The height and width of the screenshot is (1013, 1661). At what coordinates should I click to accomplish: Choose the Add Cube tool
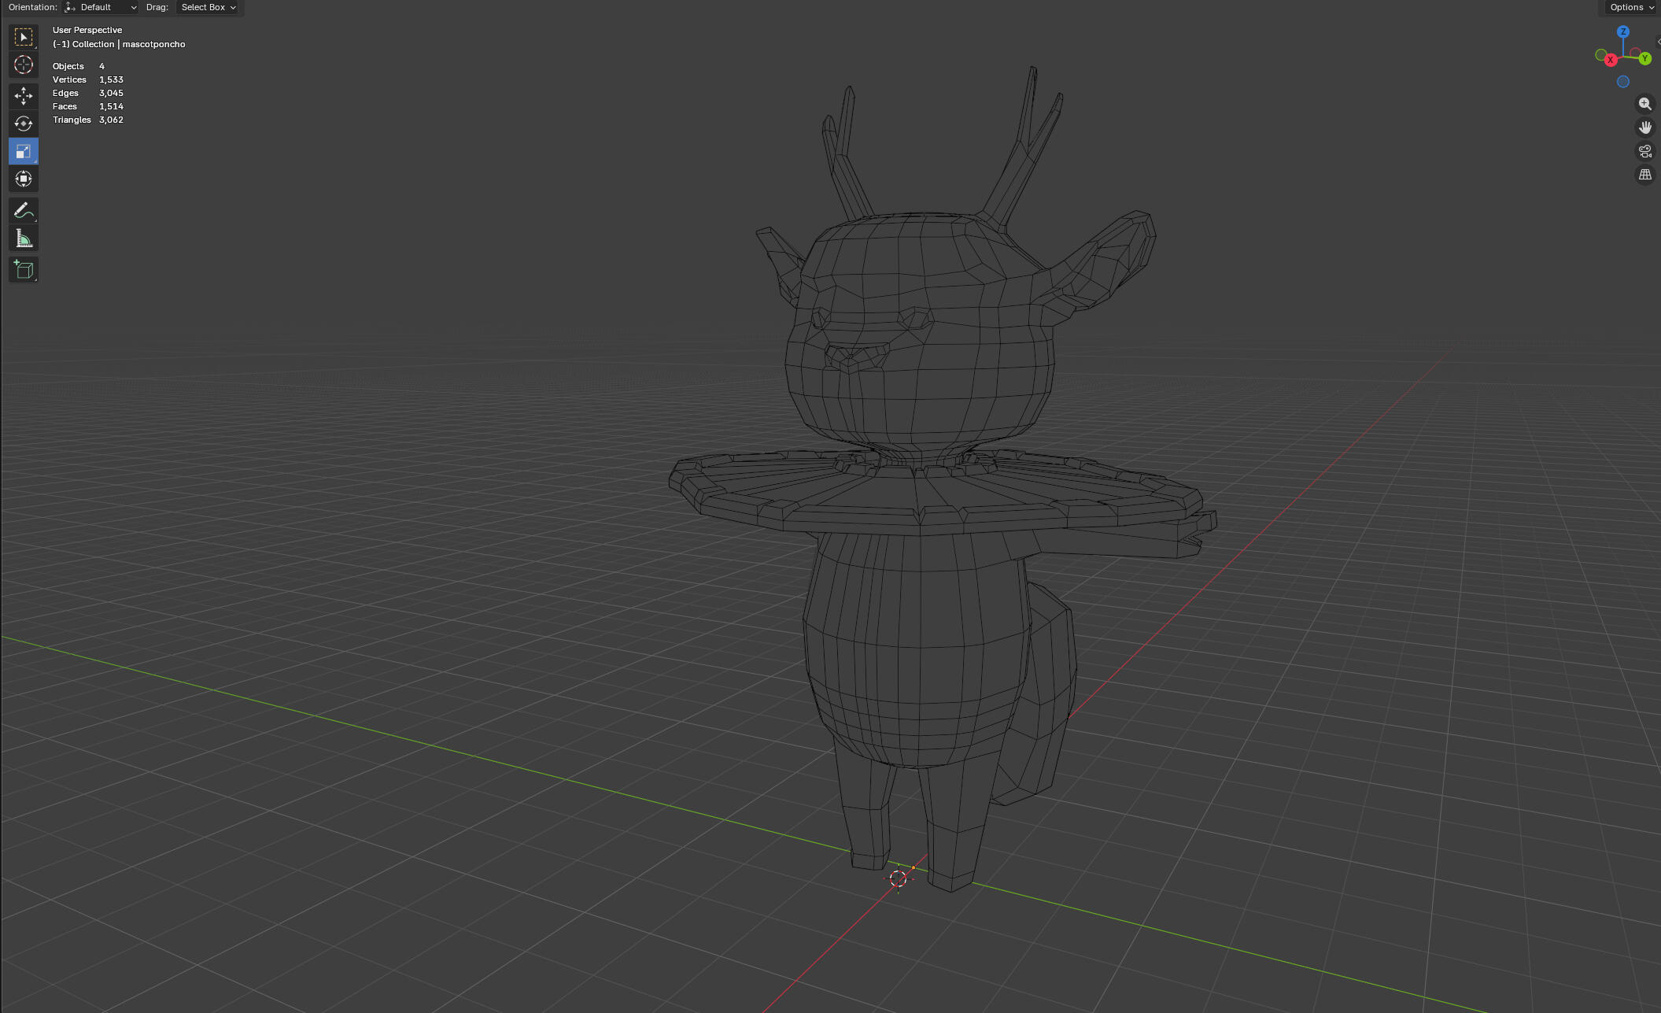click(x=24, y=270)
